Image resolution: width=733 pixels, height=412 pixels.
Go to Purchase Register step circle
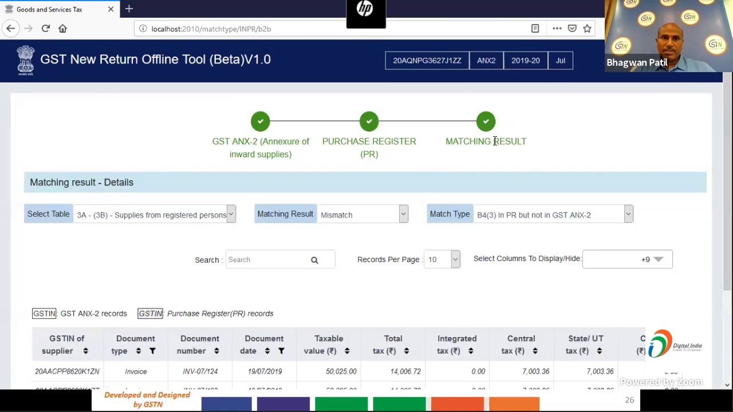click(369, 121)
